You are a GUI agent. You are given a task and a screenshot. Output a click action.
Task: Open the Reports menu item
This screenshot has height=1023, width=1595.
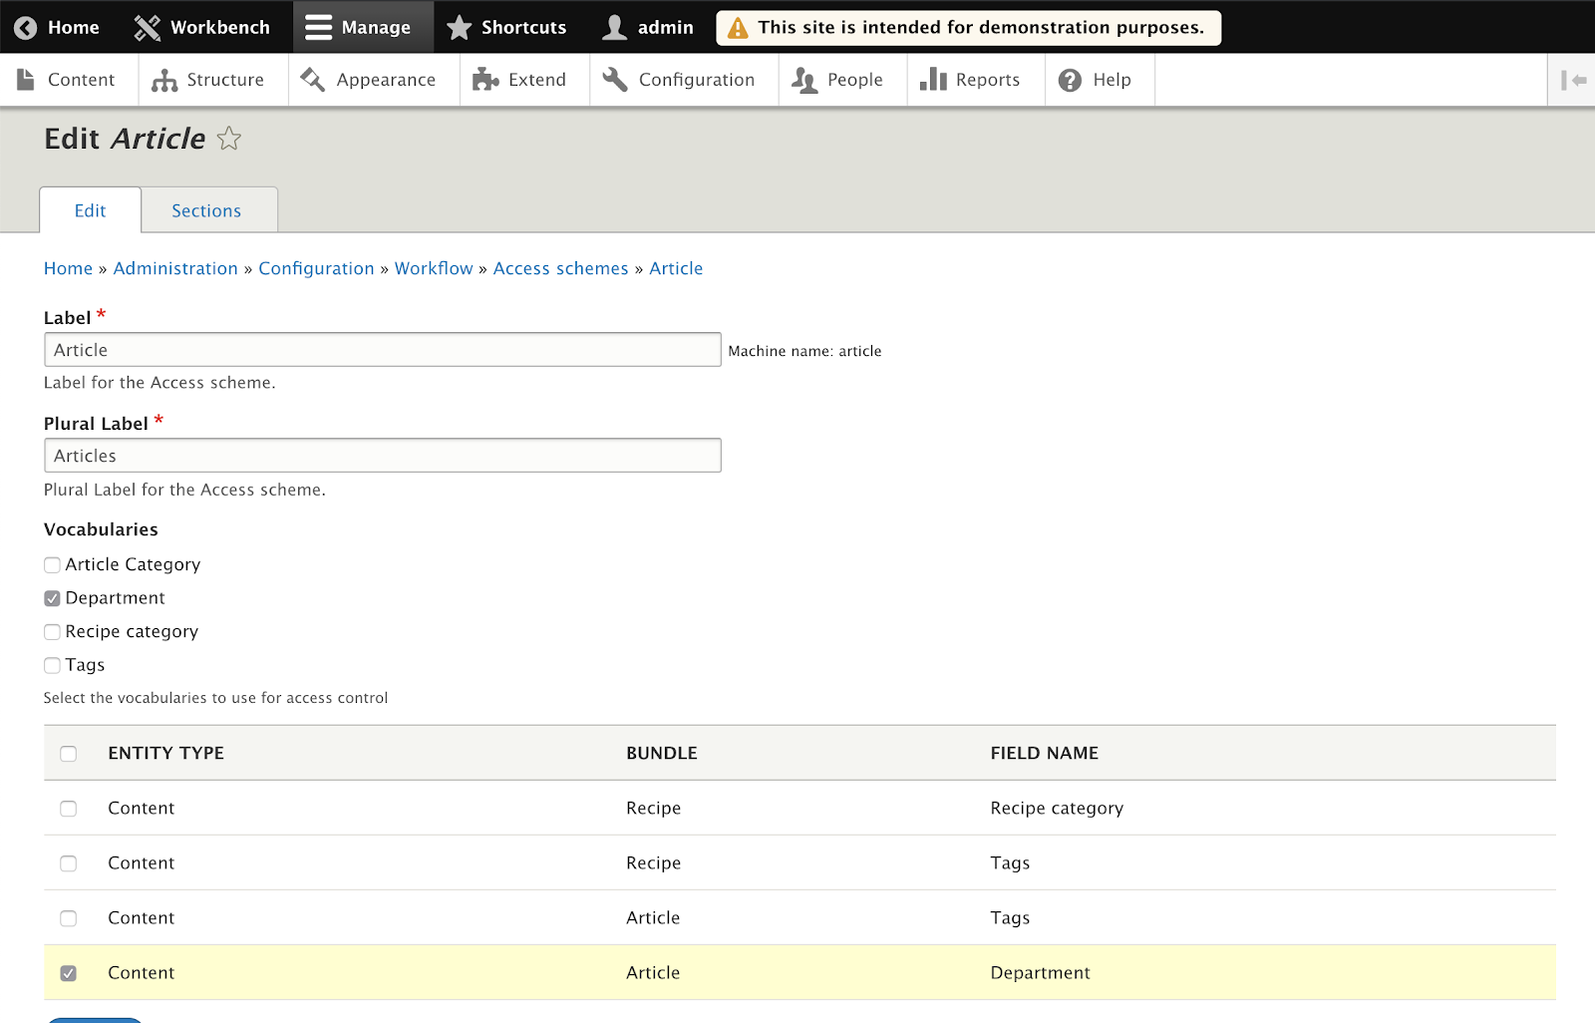point(976,80)
